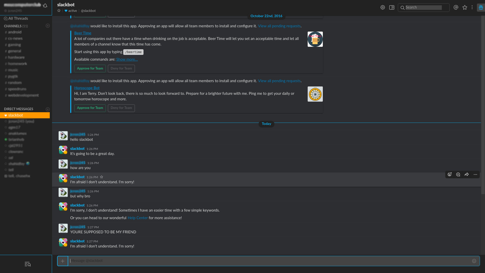Click the quick switcher icon at bottom left
The height and width of the screenshot is (273, 485).
[x=28, y=264]
